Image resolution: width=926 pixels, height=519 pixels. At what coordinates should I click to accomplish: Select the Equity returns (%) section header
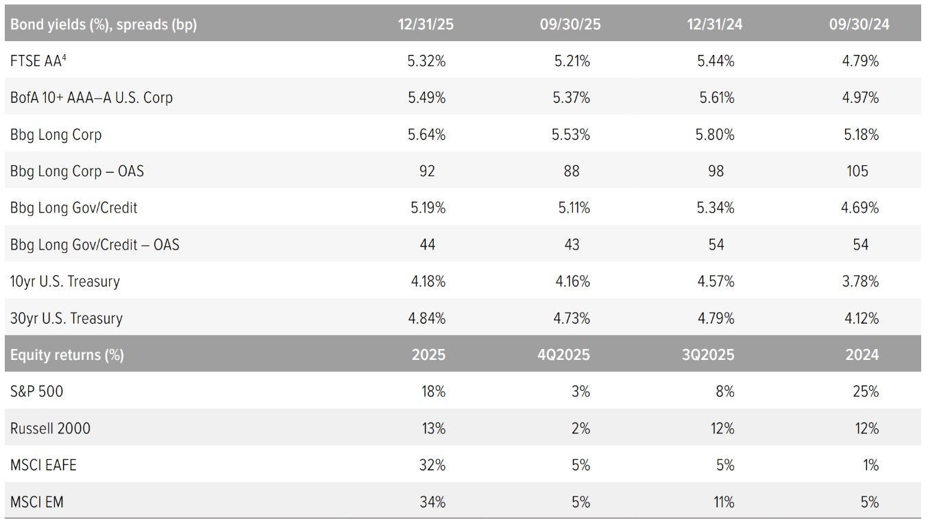click(67, 354)
